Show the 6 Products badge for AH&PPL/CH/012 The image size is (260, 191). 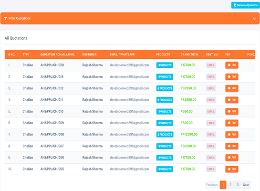pyautogui.click(x=165, y=88)
